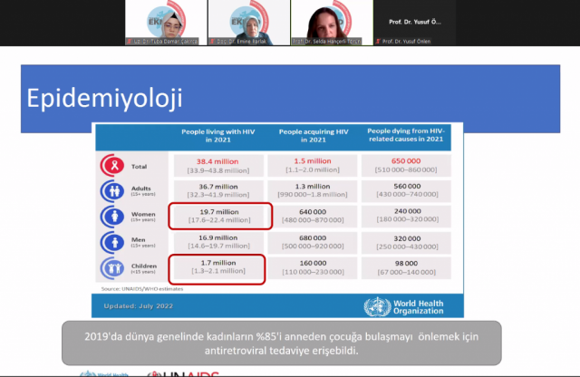Click the 38.4 million total value
Screen dimensions: 580x377
(220, 159)
